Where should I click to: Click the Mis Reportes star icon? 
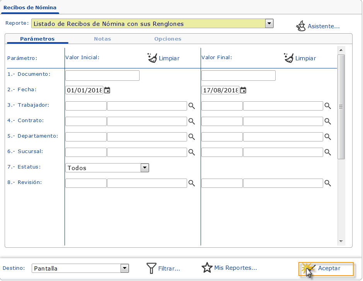pos(207,267)
